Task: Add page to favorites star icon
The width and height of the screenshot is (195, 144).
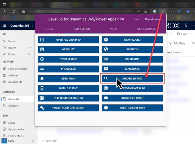Action: tap(145, 11)
